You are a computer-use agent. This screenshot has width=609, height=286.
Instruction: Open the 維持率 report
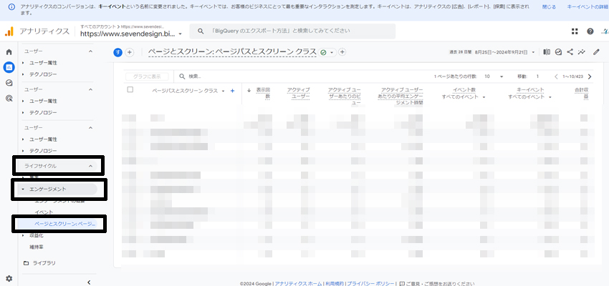point(37,247)
